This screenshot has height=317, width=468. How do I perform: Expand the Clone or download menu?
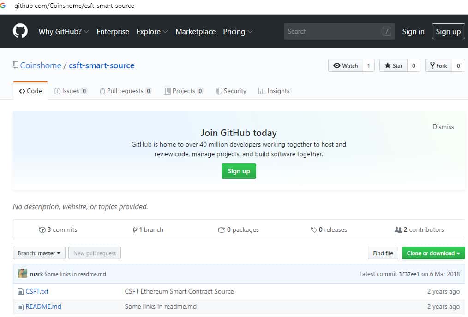(433, 253)
